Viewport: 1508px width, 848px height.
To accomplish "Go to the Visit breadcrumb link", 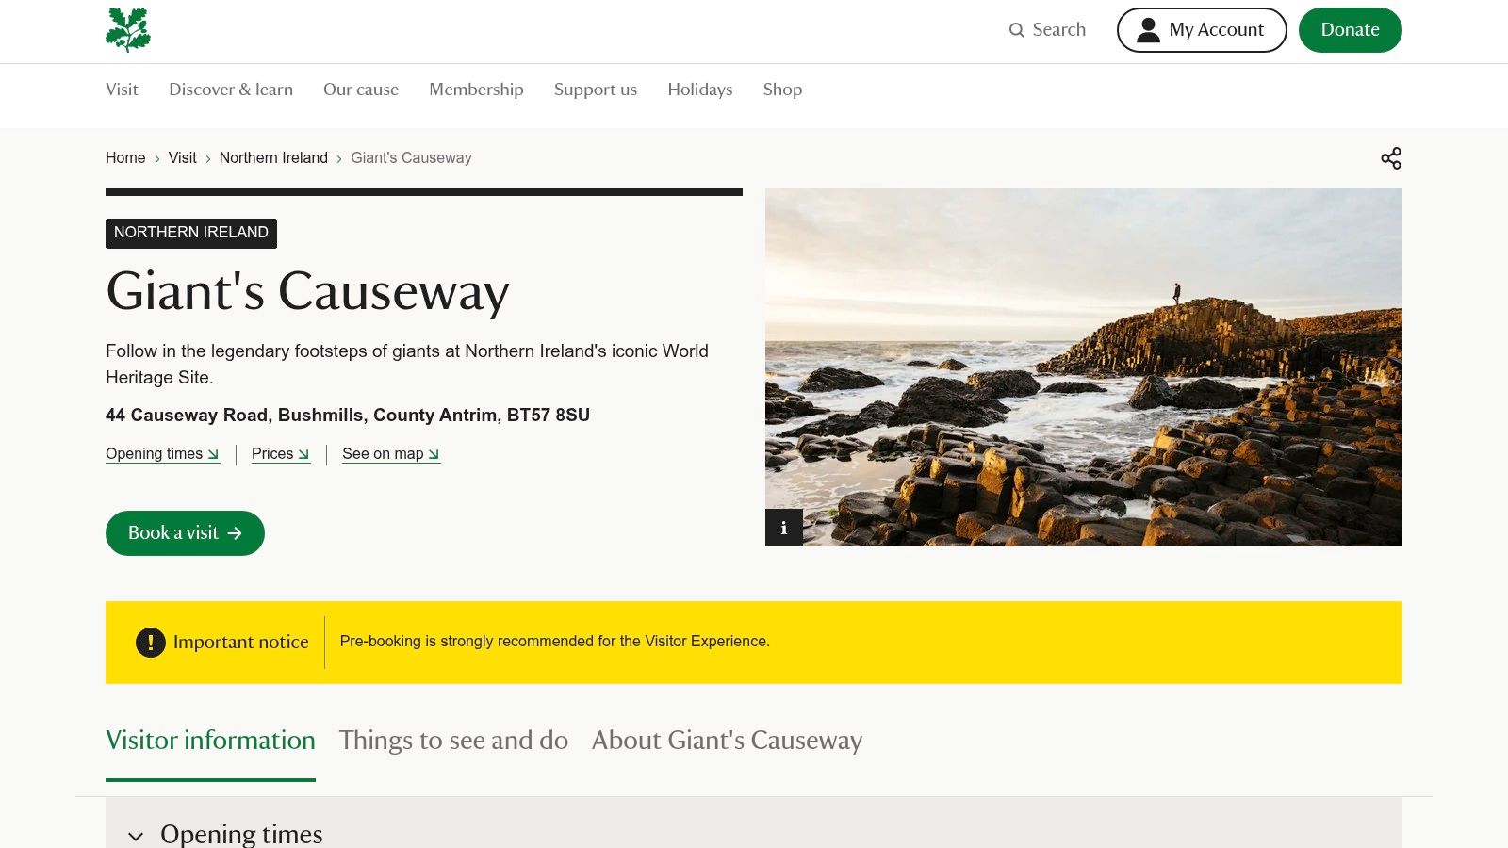I will 183,158.
